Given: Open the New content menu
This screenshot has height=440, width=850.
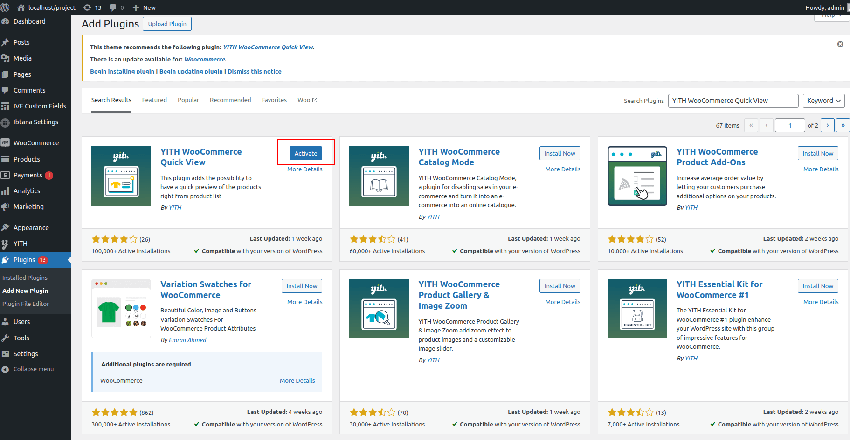Looking at the screenshot, I should [x=144, y=7].
